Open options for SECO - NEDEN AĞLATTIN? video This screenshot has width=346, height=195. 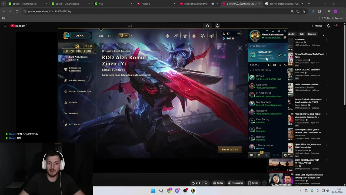(326, 160)
